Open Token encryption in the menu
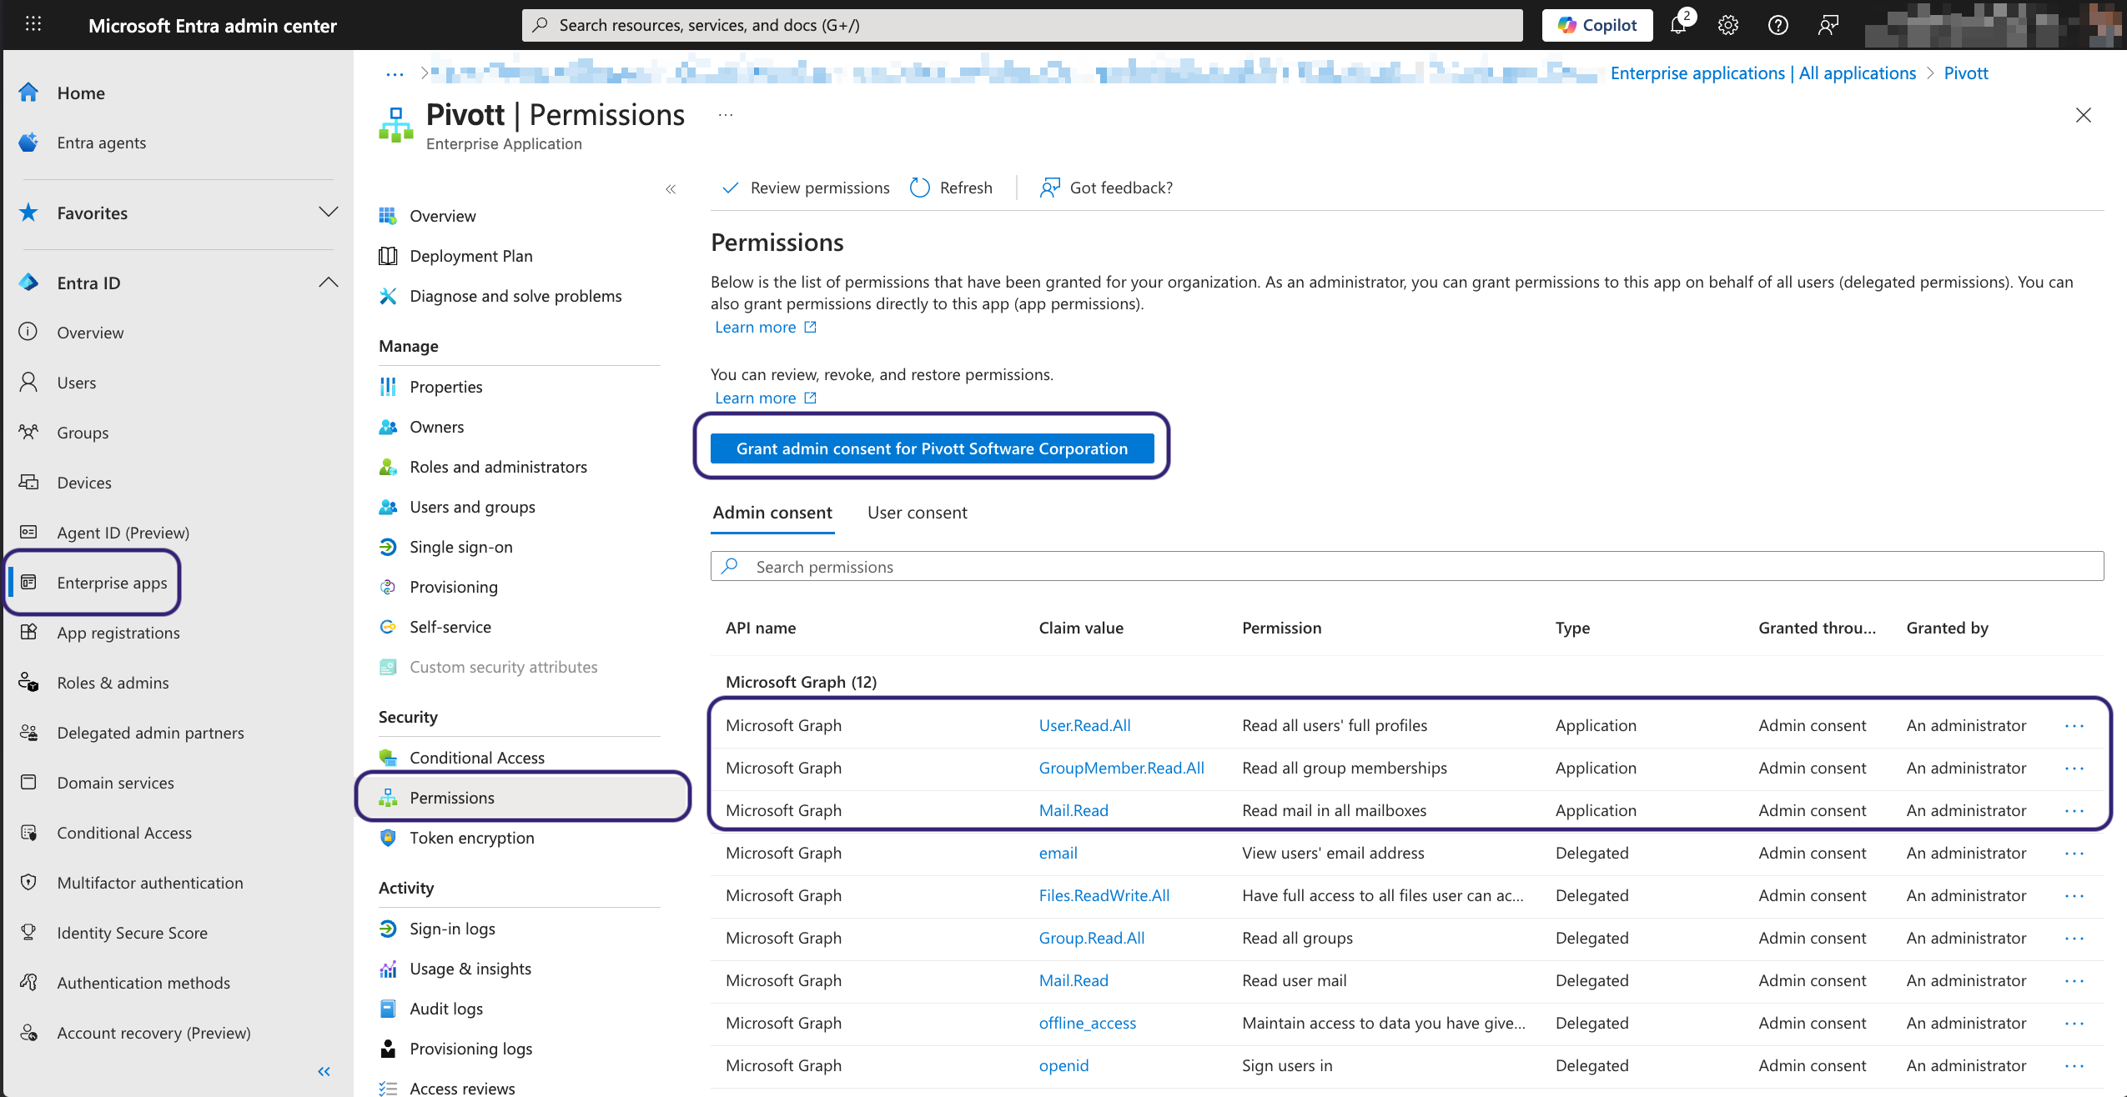Screen dimensions: 2127x1097 point(471,838)
